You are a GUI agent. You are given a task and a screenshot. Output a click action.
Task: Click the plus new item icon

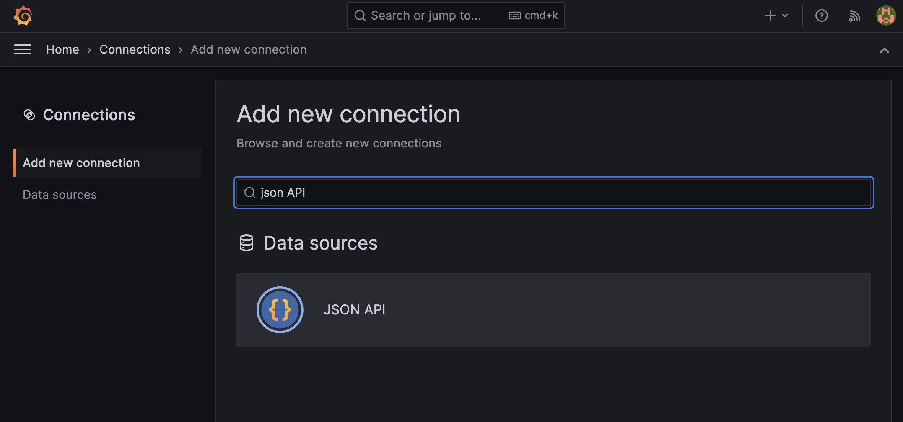770,16
